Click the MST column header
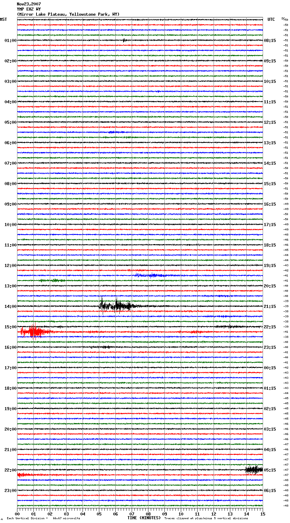The width and height of the screenshot is (290, 523). (3, 19)
